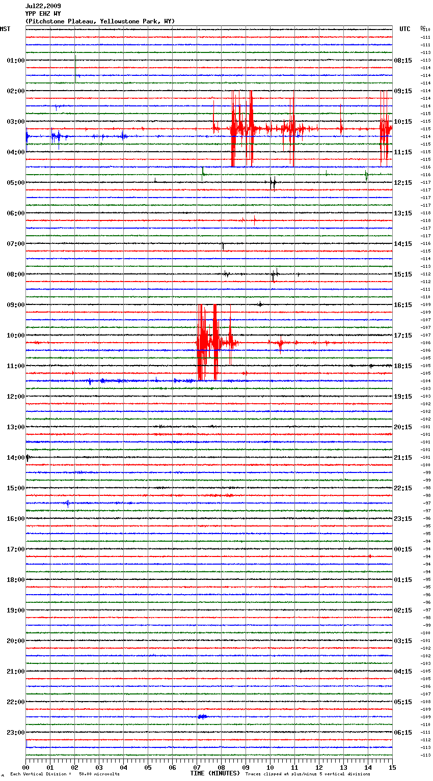Click the 14:15 UTC time label
This screenshot has width=433, height=781.
tap(403, 244)
